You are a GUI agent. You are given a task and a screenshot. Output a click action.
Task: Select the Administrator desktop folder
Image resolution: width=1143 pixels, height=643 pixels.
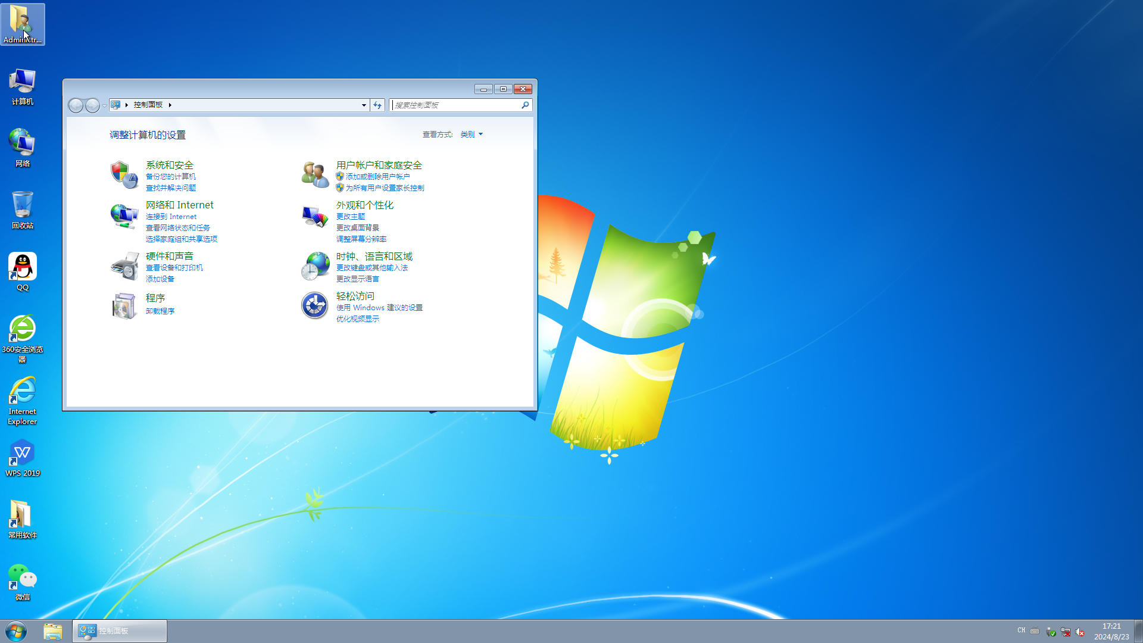point(23,24)
